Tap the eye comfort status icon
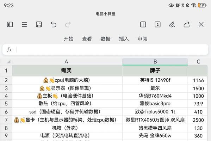Screen dimensions: 211x141 pyautogui.click(x=171, y=5)
